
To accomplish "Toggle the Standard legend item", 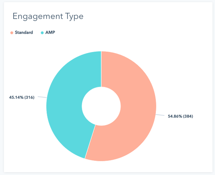I will (x=21, y=33).
